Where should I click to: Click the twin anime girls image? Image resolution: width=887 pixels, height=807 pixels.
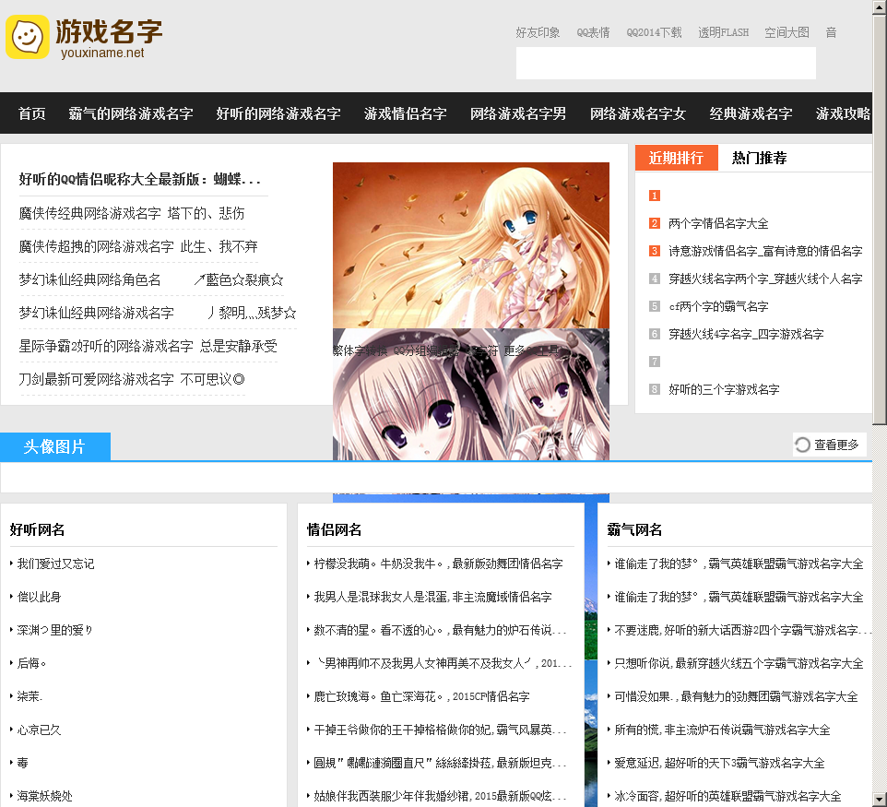point(470,395)
